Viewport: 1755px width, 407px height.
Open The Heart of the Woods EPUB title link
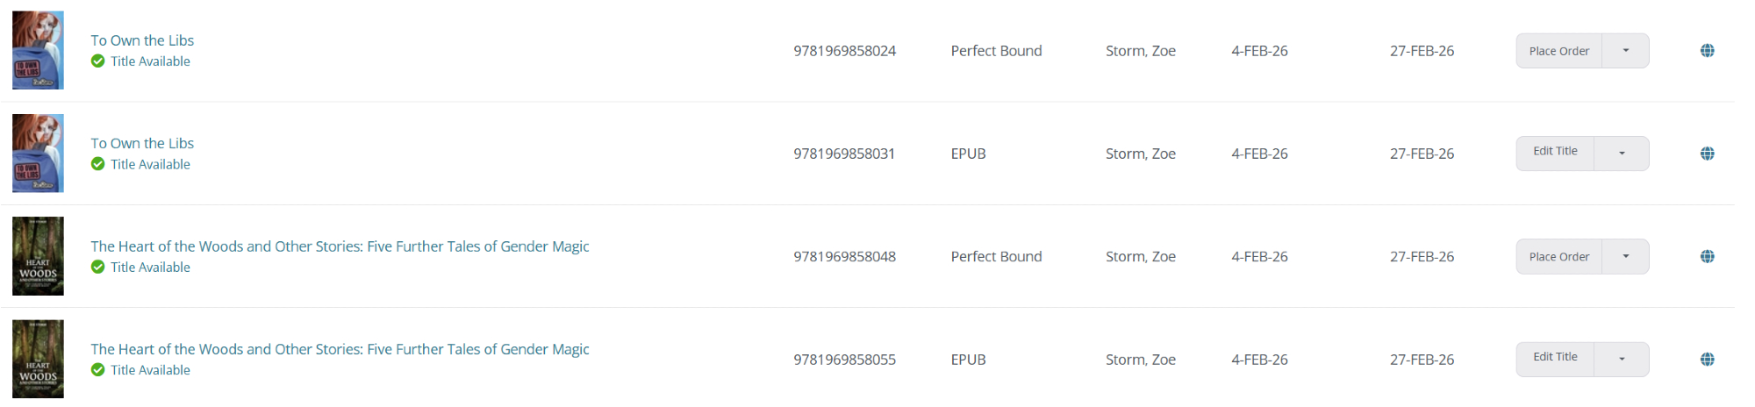coord(340,349)
